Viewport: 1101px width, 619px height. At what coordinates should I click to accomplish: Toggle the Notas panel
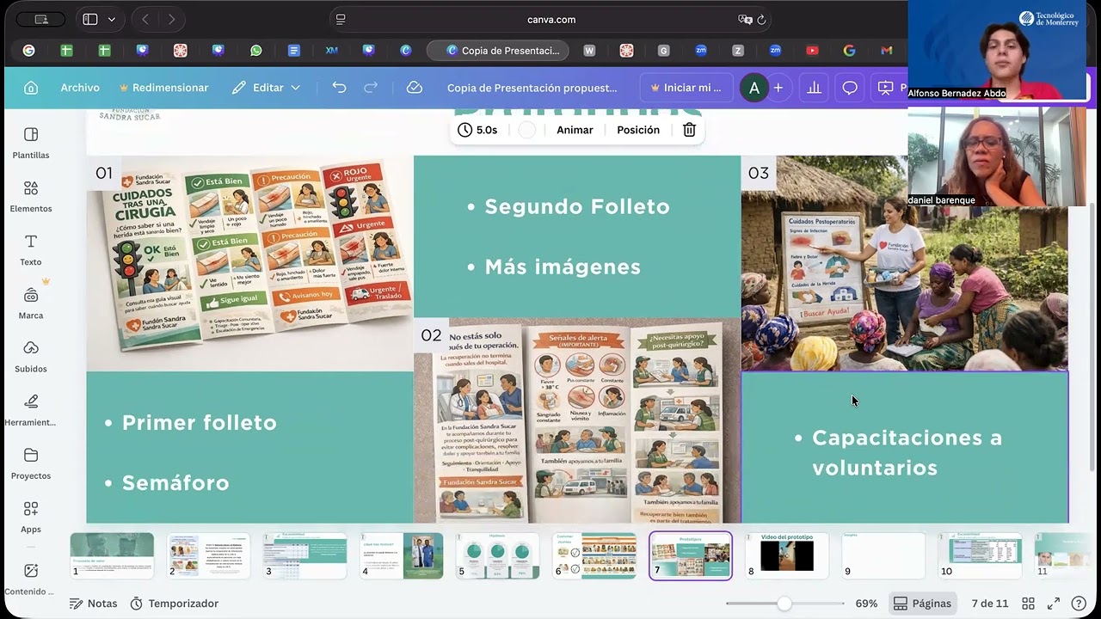pyautogui.click(x=93, y=604)
